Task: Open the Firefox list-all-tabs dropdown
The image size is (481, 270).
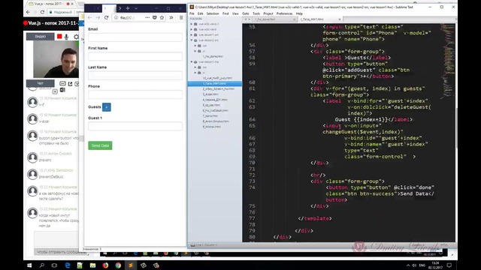Action: pos(136,8)
